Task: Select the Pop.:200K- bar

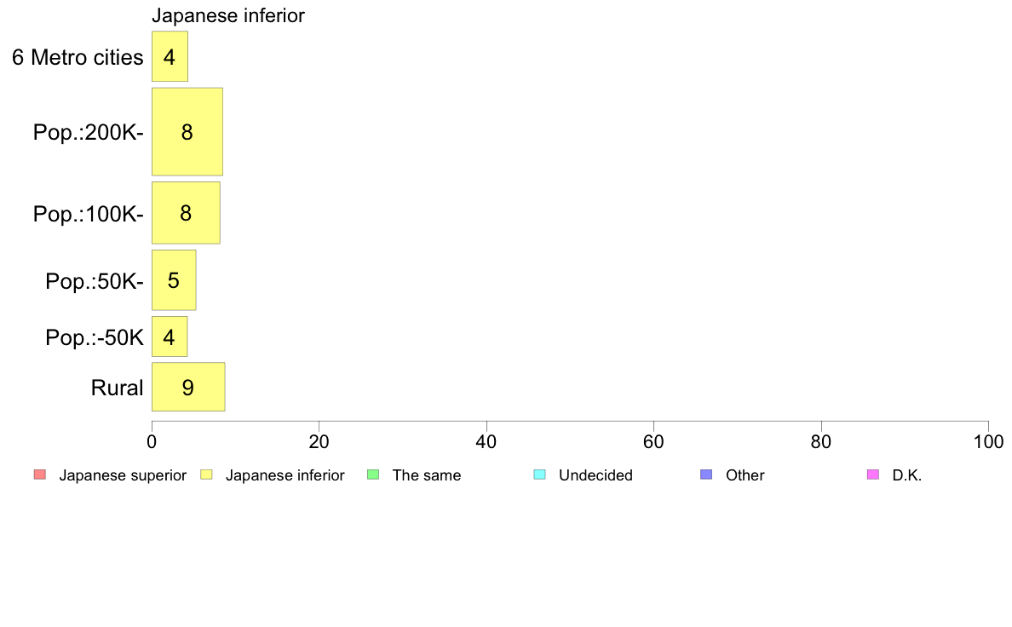Action: [187, 132]
